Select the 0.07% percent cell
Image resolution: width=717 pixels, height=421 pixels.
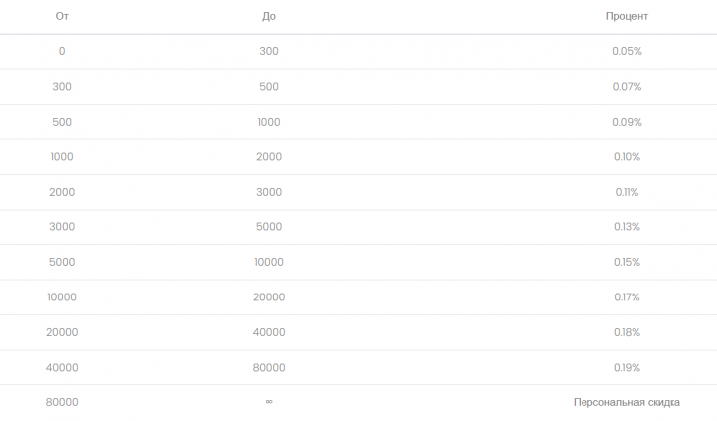pyautogui.click(x=627, y=86)
